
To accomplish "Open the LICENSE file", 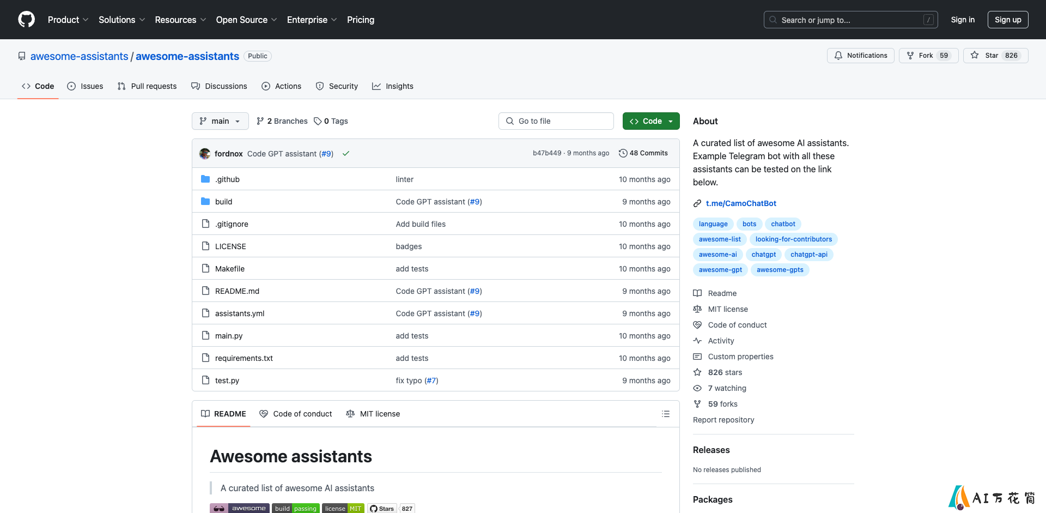I will (x=230, y=246).
